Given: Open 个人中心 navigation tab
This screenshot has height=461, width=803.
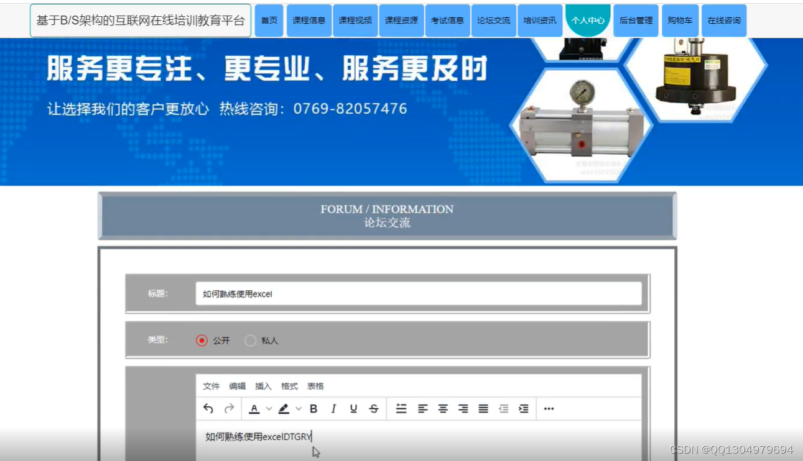Looking at the screenshot, I should pyautogui.click(x=588, y=21).
